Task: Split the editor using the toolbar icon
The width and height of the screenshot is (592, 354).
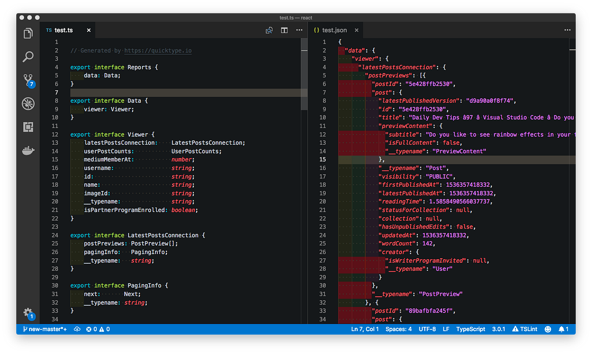Action: click(x=284, y=30)
